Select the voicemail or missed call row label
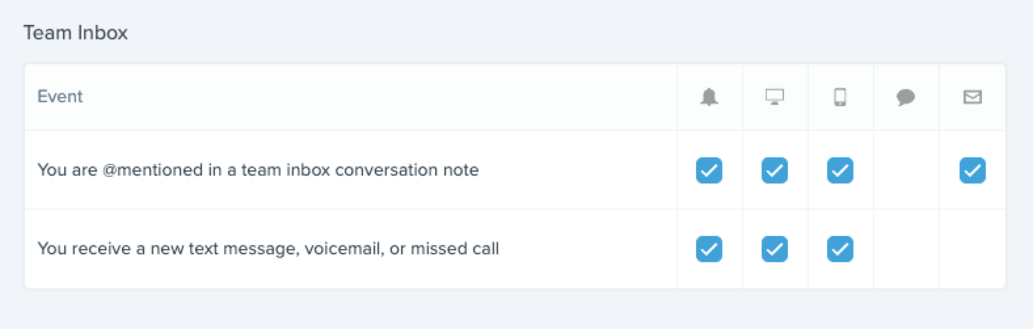 click(x=268, y=248)
